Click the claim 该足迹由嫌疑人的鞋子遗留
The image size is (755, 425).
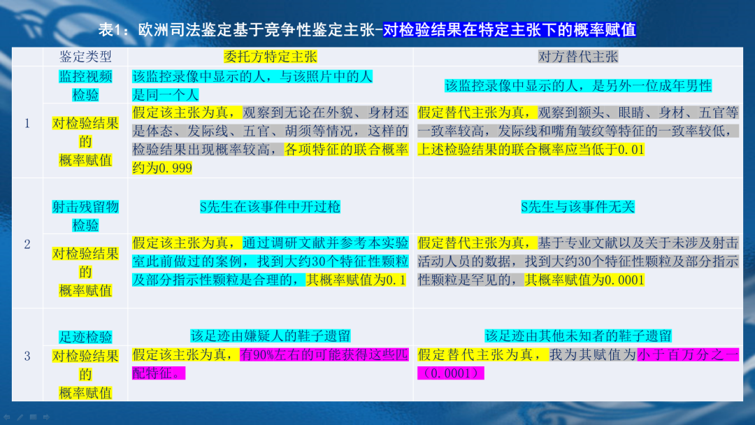[270, 336]
